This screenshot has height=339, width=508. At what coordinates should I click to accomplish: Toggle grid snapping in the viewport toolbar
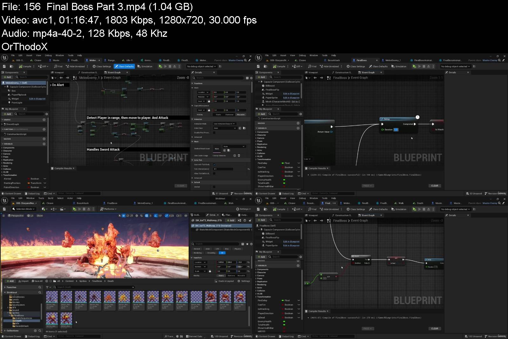(146, 216)
